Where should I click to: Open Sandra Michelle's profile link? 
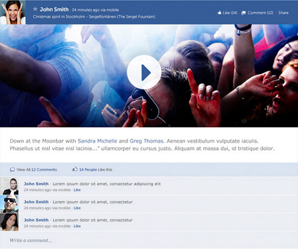pyautogui.click(x=97, y=141)
